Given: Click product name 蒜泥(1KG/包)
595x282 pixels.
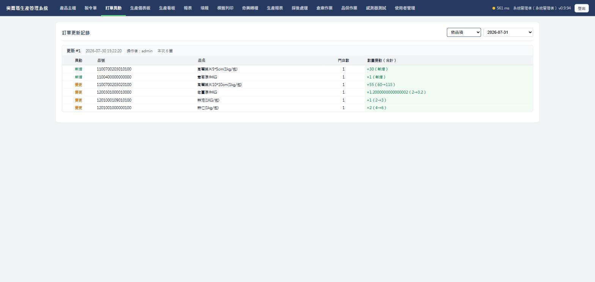Looking at the screenshot, I should click(208, 100).
